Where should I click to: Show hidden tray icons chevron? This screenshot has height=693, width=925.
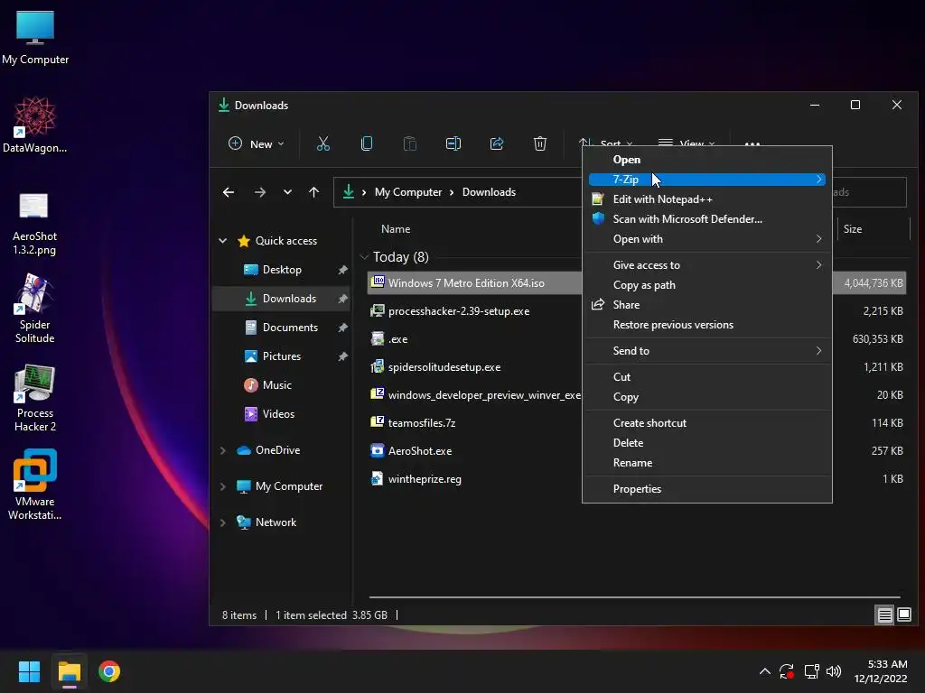point(764,671)
